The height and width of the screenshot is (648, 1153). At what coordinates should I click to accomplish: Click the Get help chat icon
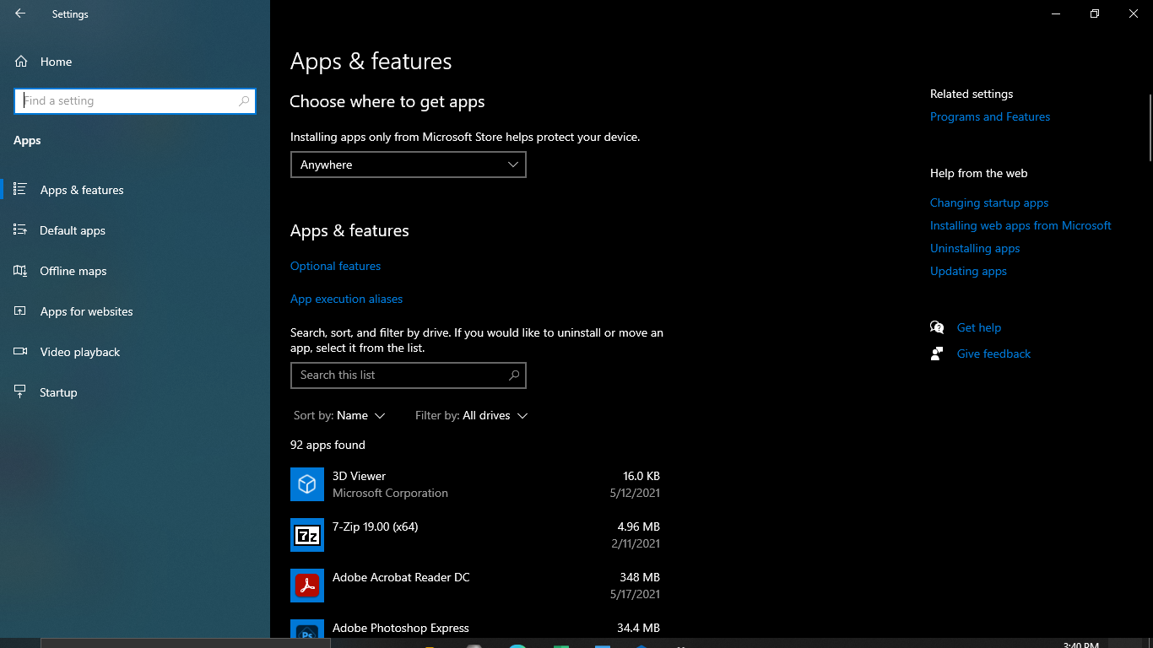(x=937, y=327)
